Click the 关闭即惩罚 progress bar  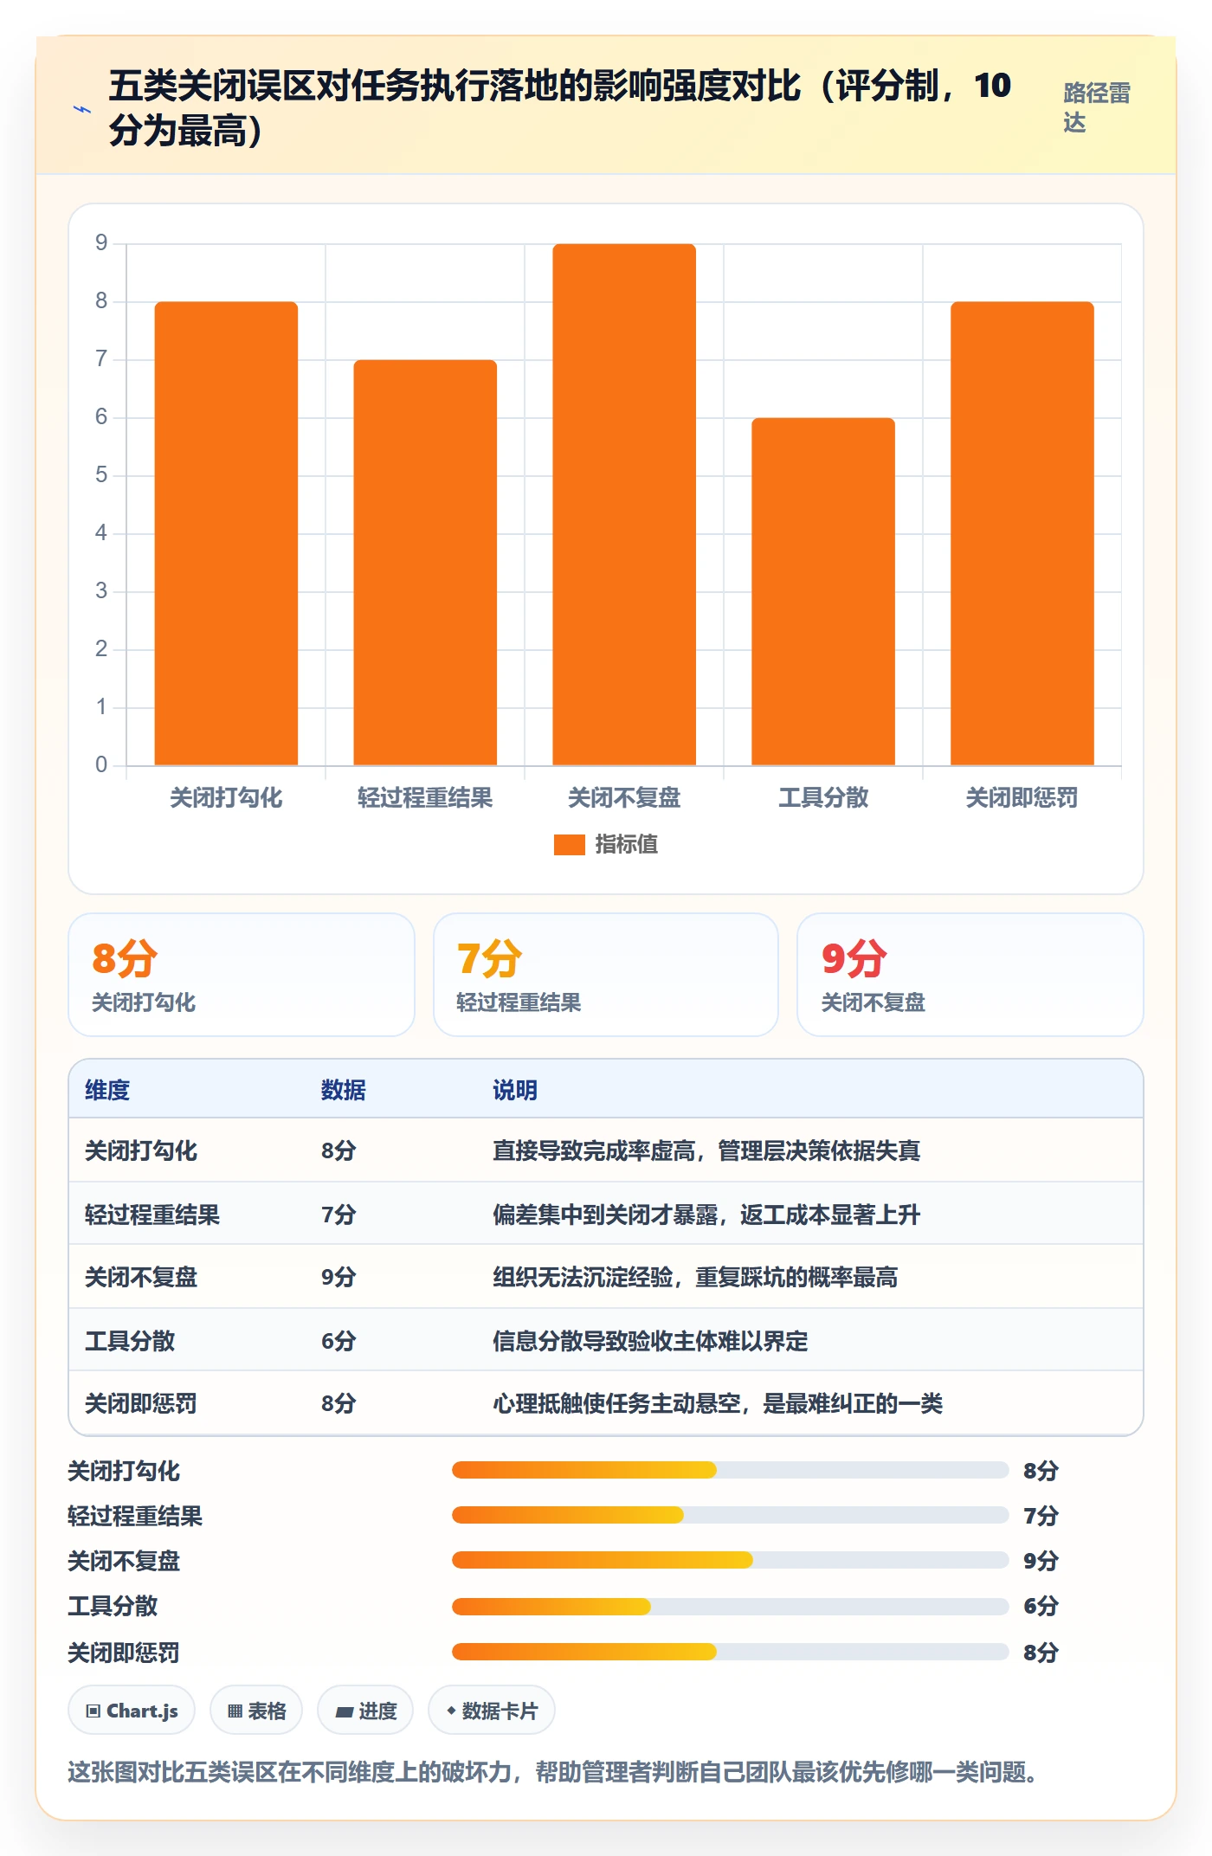(730, 1652)
